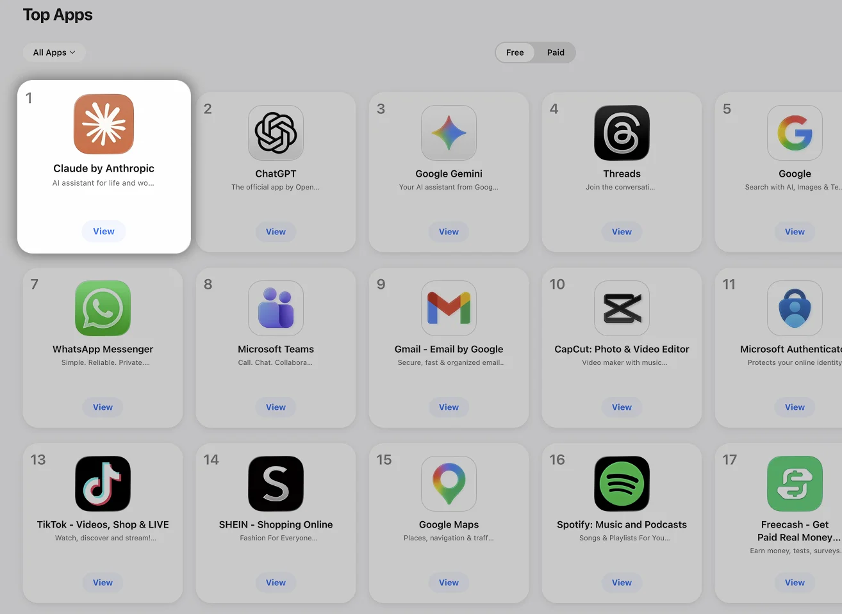This screenshot has width=842, height=614.
Task: Open the Google Gemini app icon
Action: 449,133
